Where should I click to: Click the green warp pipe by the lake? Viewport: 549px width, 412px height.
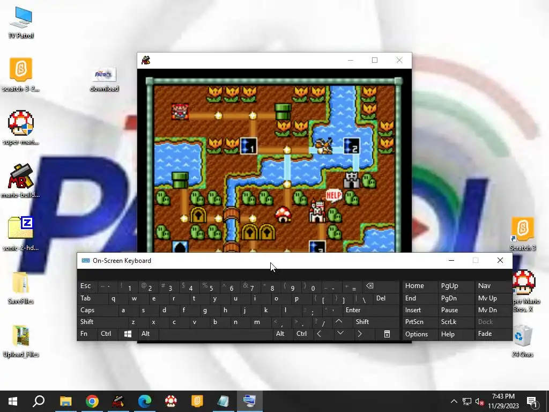pos(180,180)
